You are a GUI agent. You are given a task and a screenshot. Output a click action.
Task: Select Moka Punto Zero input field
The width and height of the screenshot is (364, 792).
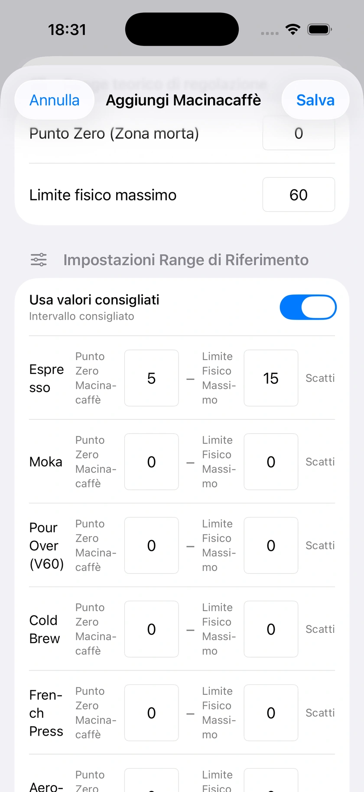[152, 462]
